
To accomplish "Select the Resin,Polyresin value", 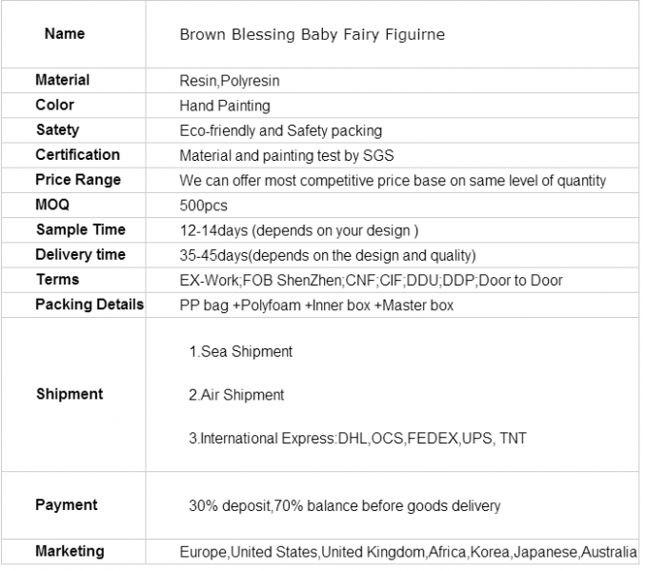I will point(230,81).
